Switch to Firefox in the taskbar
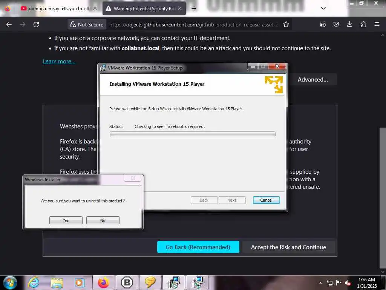Viewport: 386px width, 290px height. click(x=103, y=282)
